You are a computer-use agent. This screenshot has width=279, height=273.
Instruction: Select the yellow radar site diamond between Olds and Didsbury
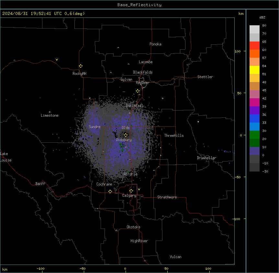click(126, 135)
